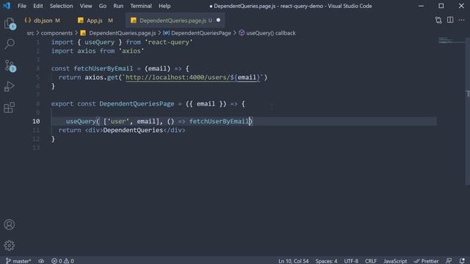The width and height of the screenshot is (470, 264).
Task: Click the master branch indicator
Action: click(18, 261)
